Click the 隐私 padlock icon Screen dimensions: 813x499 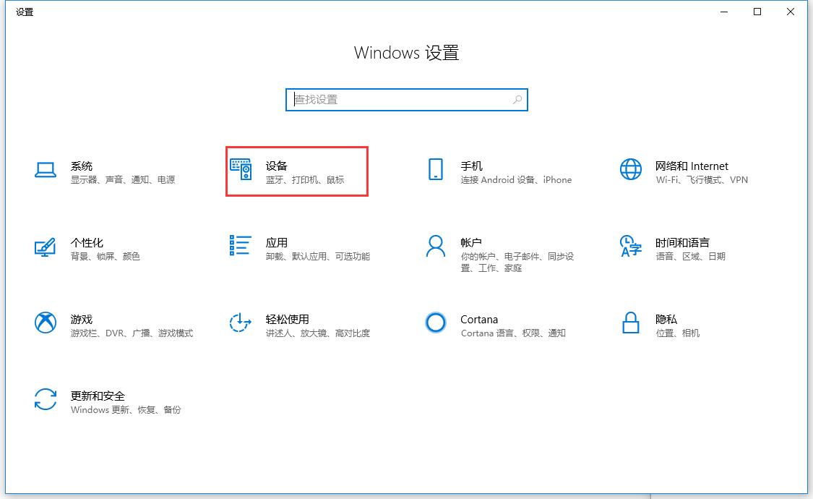(x=630, y=323)
